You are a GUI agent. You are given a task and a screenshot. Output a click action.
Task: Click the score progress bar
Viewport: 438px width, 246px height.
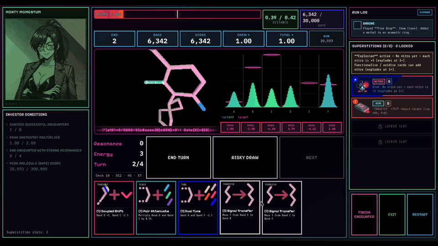tap(177, 14)
